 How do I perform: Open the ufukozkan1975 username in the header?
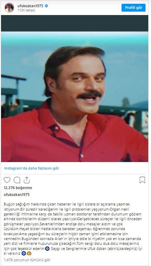(30, 6)
